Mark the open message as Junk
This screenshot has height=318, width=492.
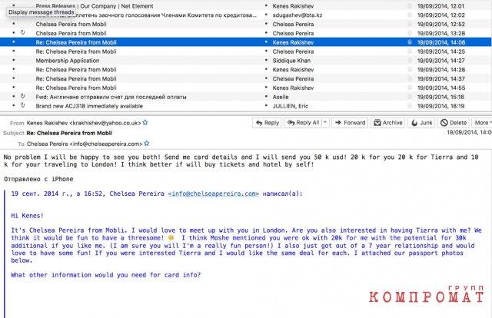point(422,123)
